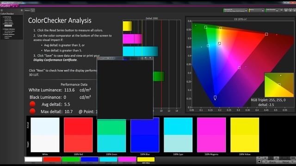The height and width of the screenshot is (166, 296).
Task: Click the deltaE: 2.5 readout
Action: pyautogui.click(x=266, y=105)
